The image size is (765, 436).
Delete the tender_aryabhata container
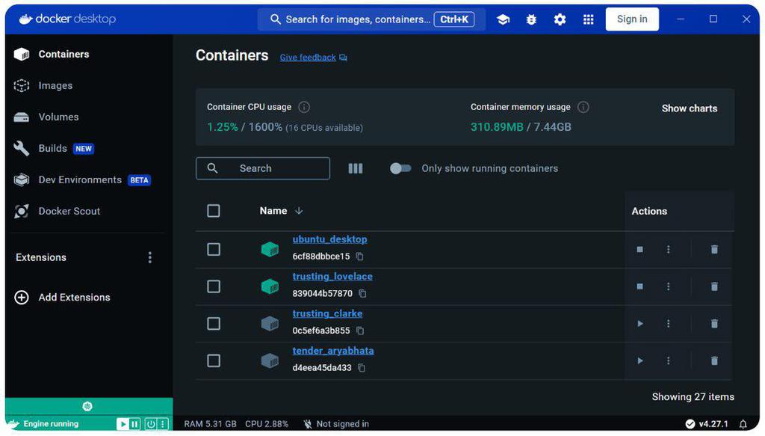click(714, 360)
